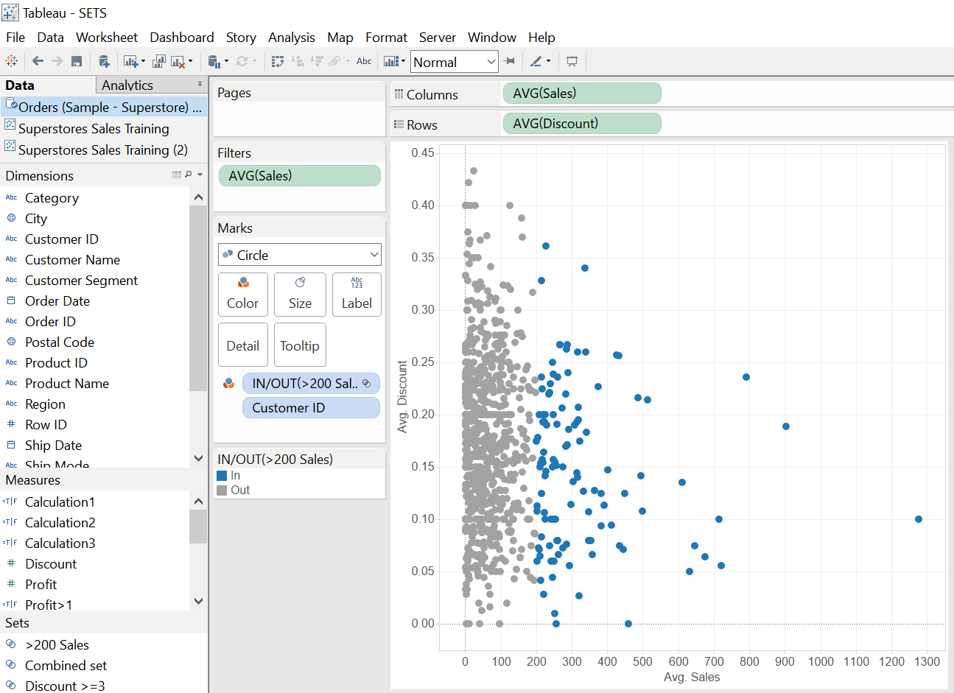Screen dimensions: 954x693
Task: Click the search magnifier icon in Dimensions header
Action: point(189,175)
